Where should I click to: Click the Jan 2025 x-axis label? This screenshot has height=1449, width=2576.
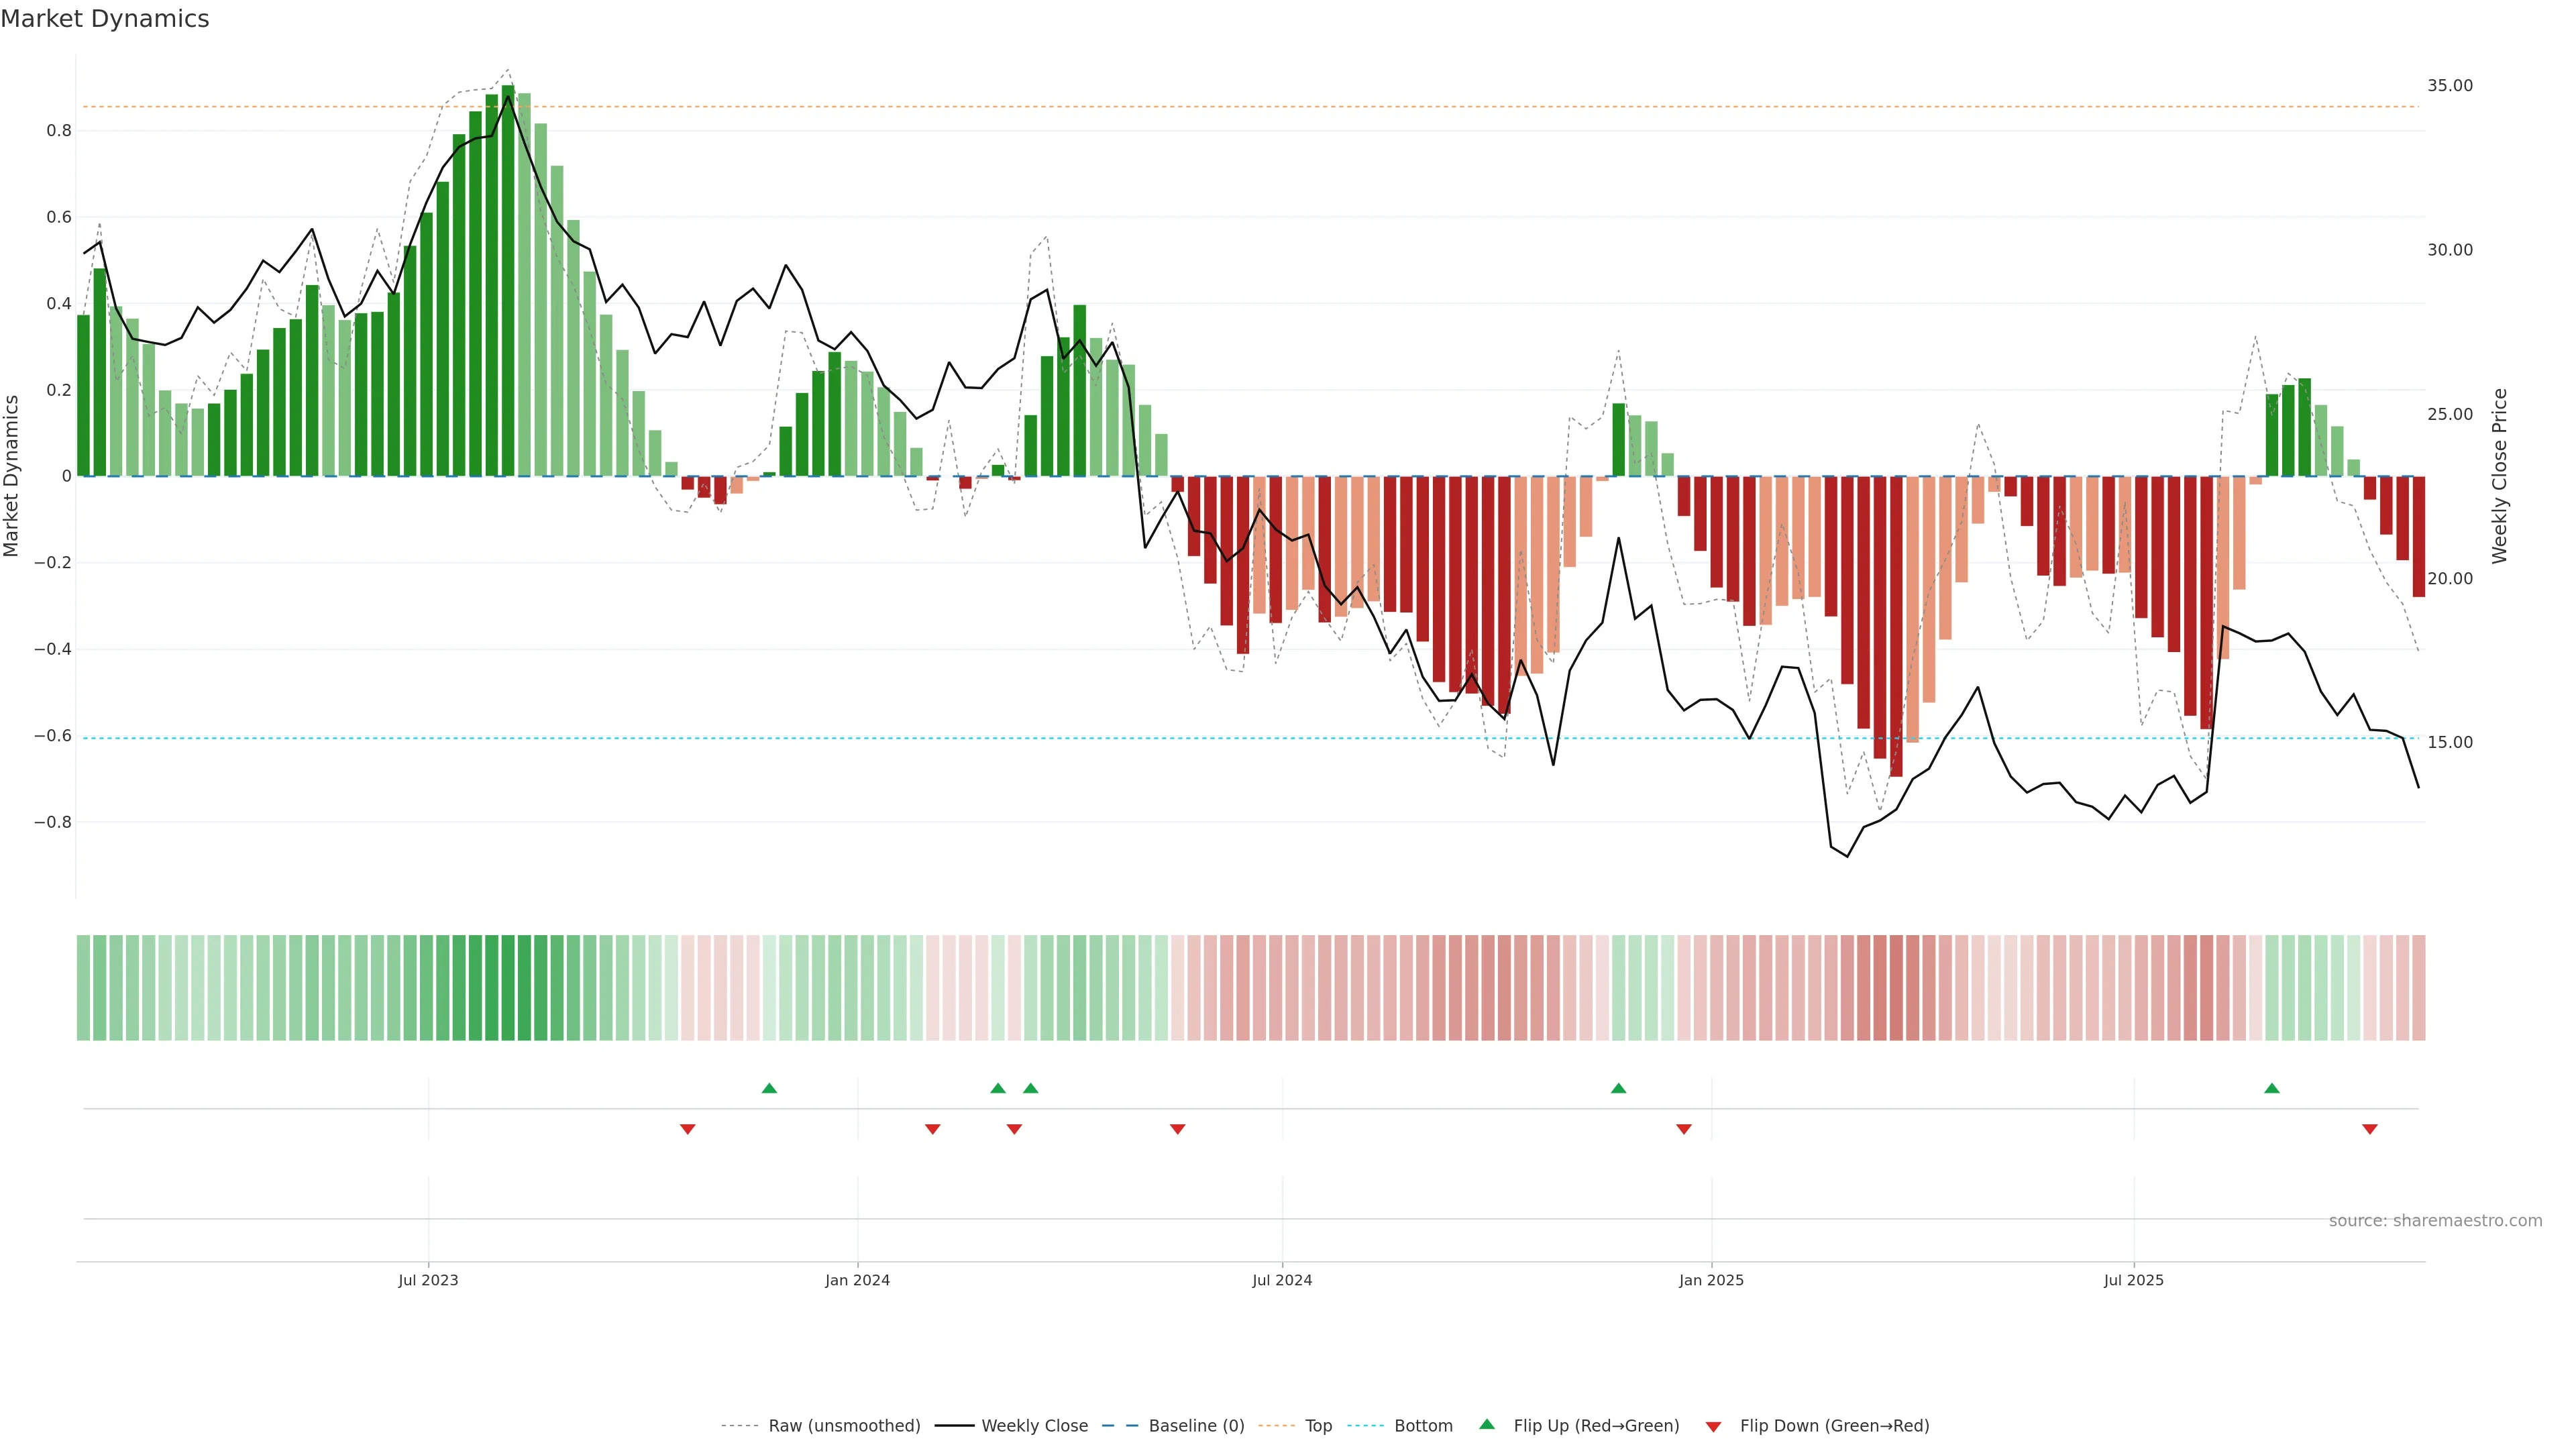click(1711, 1280)
